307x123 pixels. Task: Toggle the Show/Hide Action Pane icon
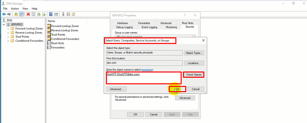click(x=56, y=14)
